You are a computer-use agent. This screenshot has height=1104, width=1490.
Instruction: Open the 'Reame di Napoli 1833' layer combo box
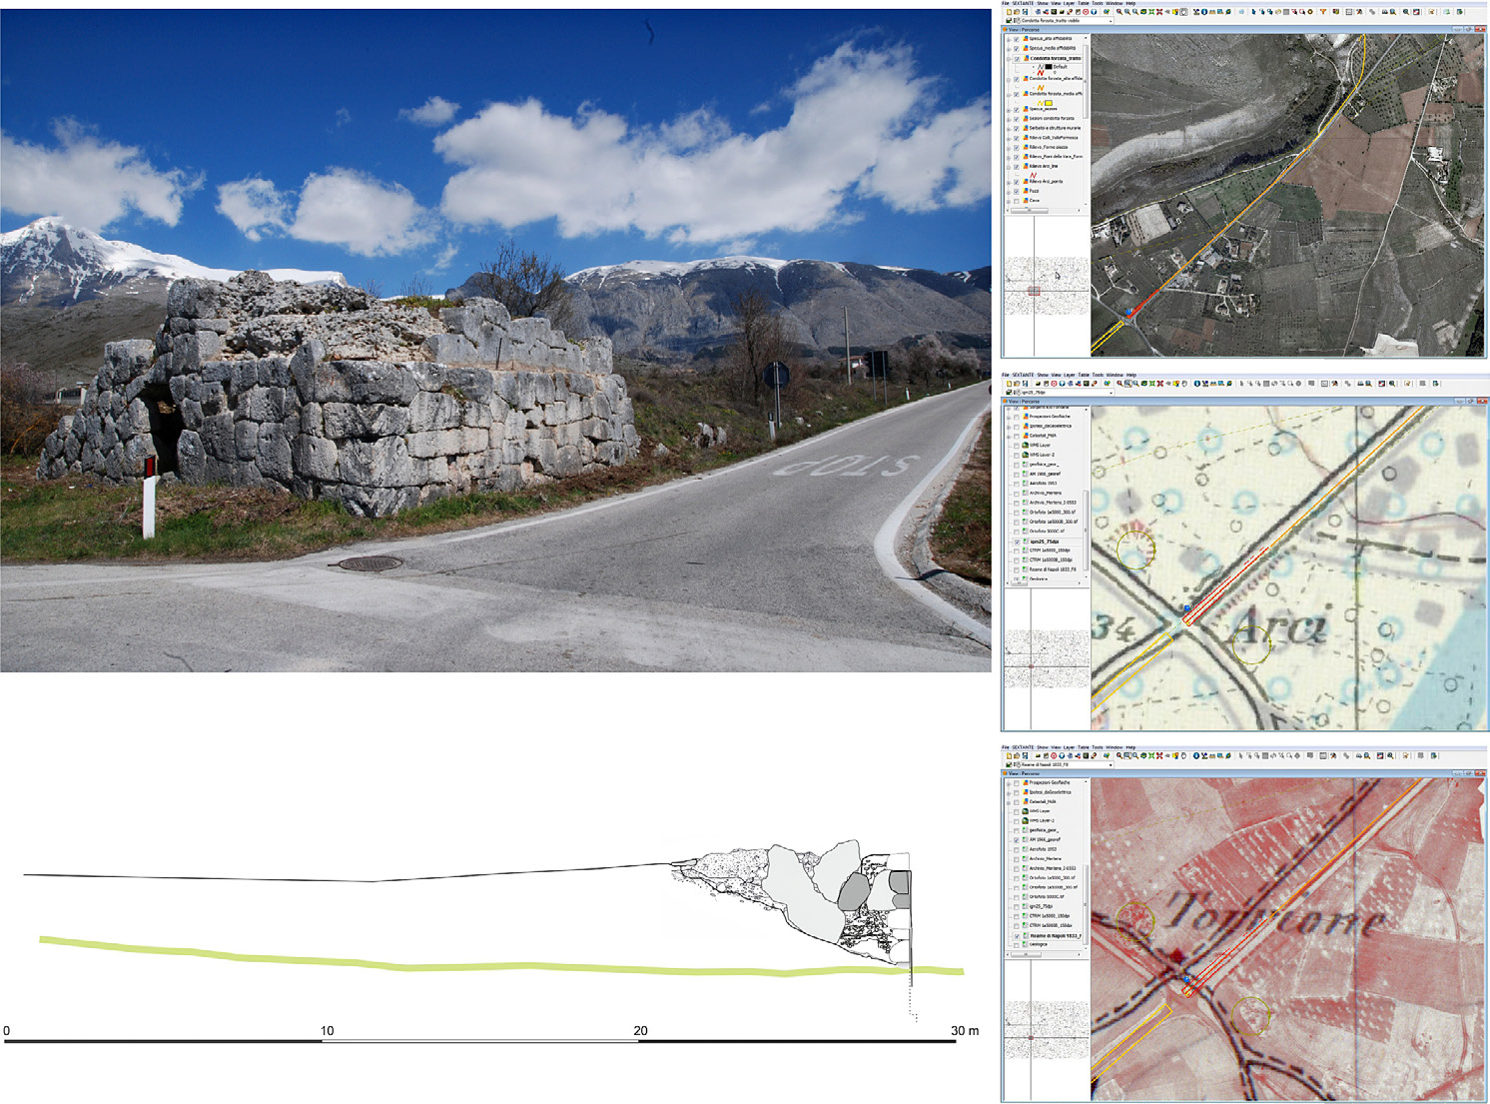click(1067, 764)
